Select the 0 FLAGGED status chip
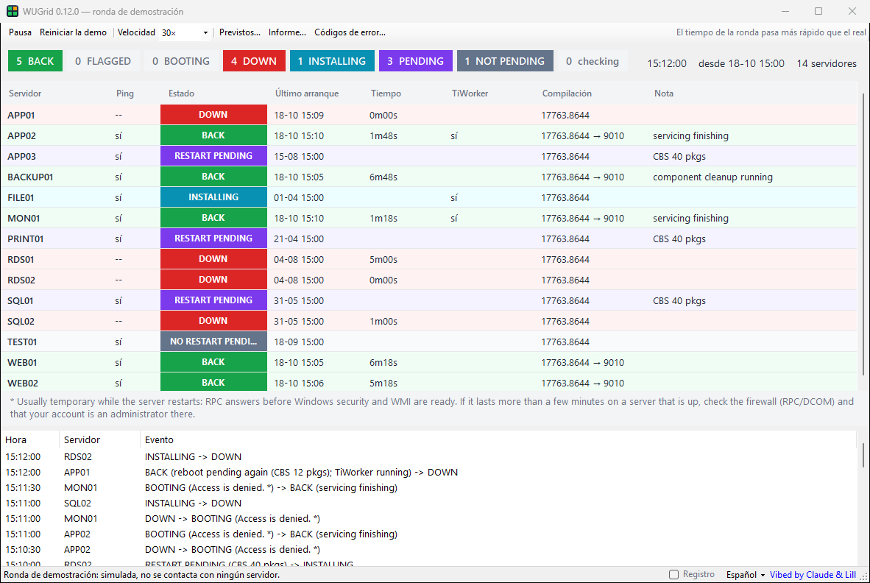Viewport: 870px width, 583px height. 103,61
